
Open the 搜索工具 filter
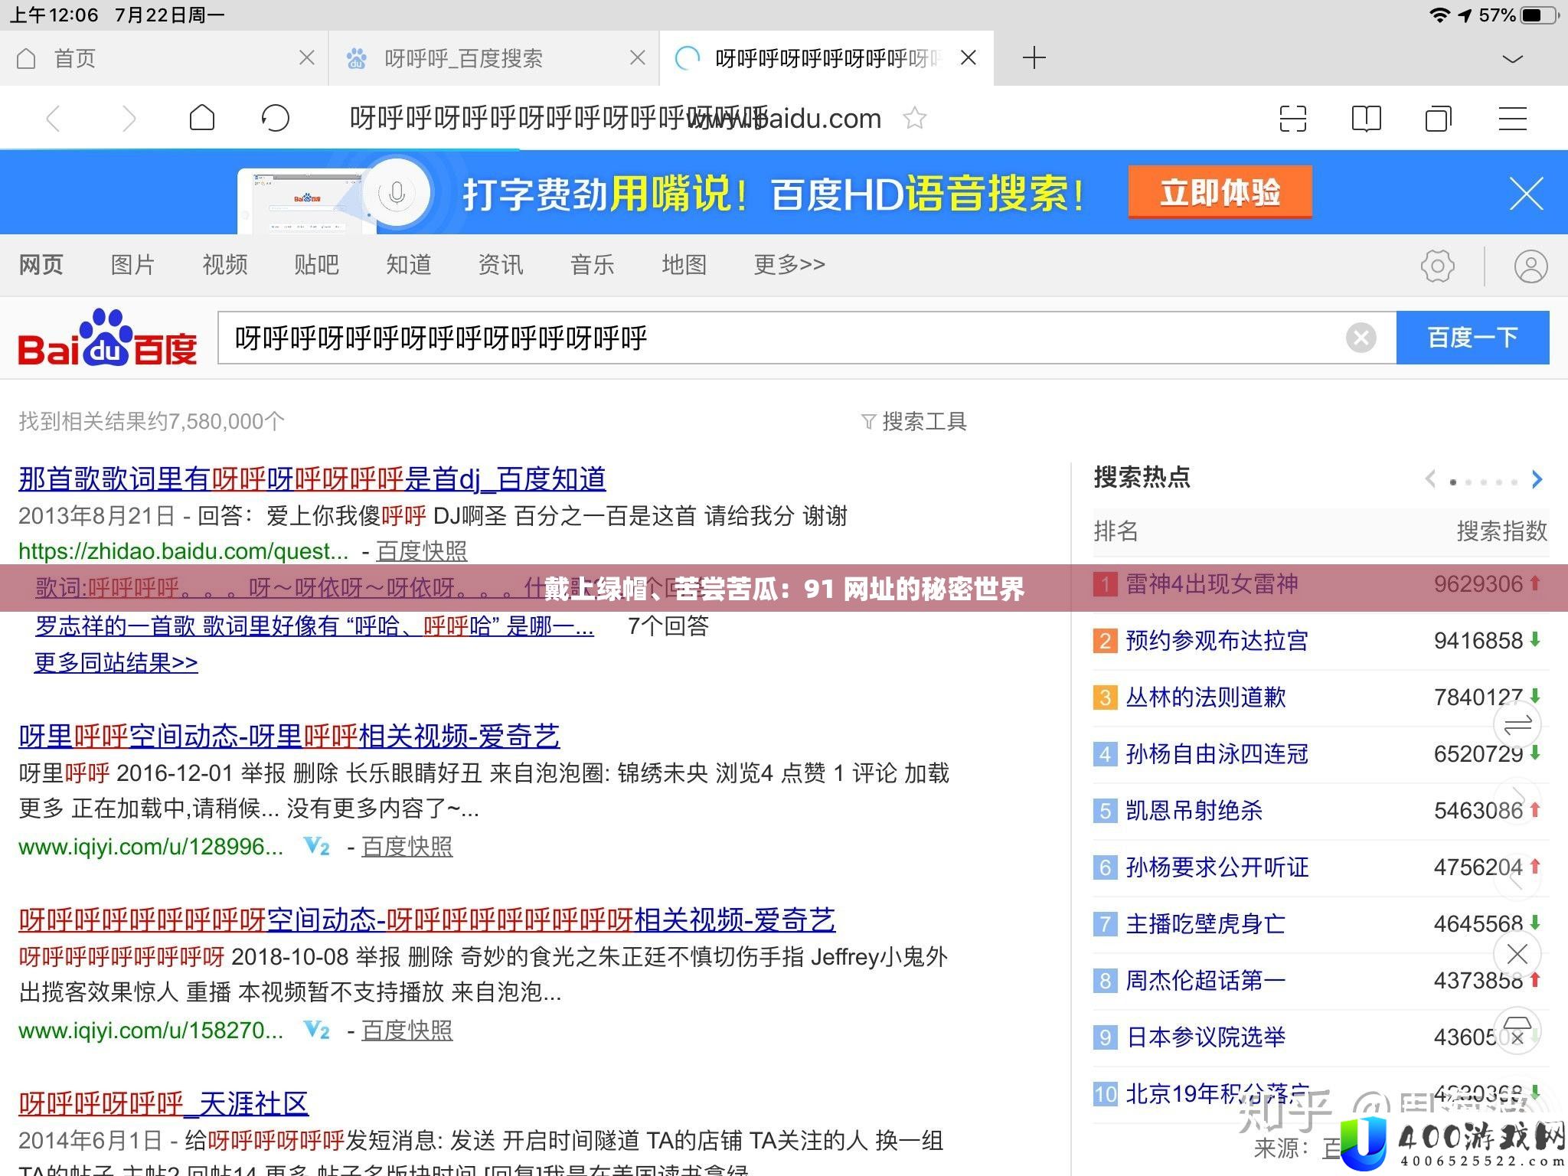point(914,421)
